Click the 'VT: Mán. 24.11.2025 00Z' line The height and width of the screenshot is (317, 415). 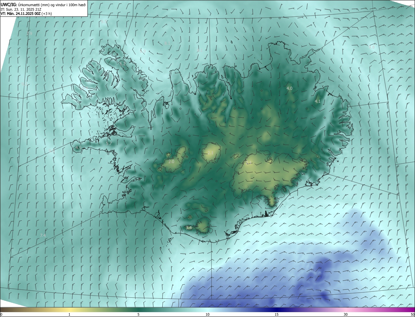[26, 14]
